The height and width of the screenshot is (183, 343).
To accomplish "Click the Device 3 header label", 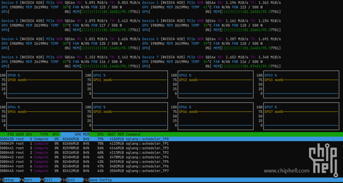I will (151, 21).
